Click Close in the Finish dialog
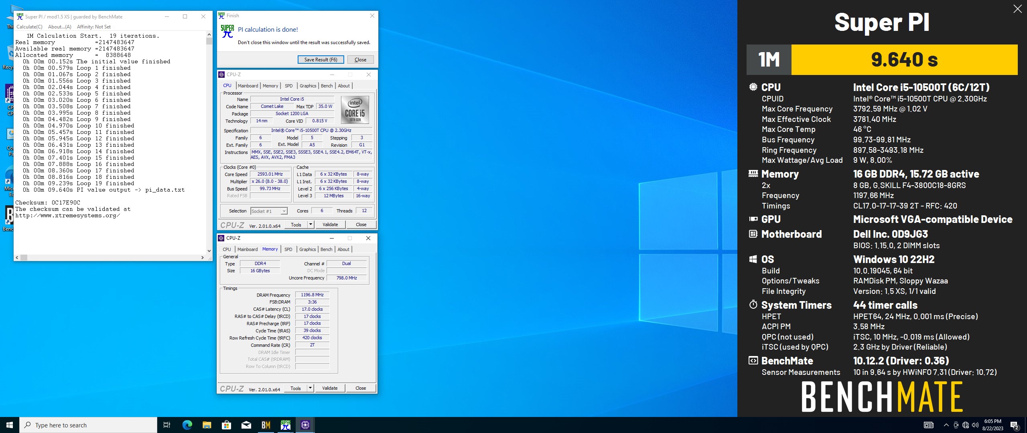The width and height of the screenshot is (1027, 433). coord(360,60)
